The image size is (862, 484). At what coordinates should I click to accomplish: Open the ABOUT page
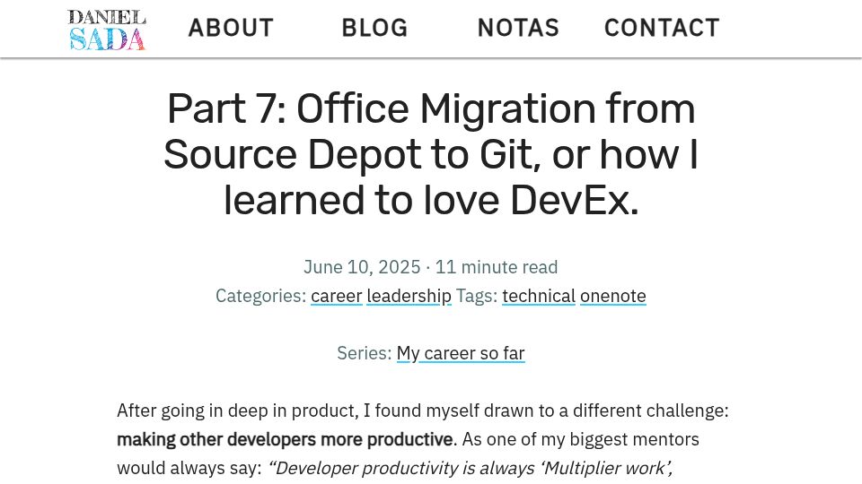click(231, 28)
